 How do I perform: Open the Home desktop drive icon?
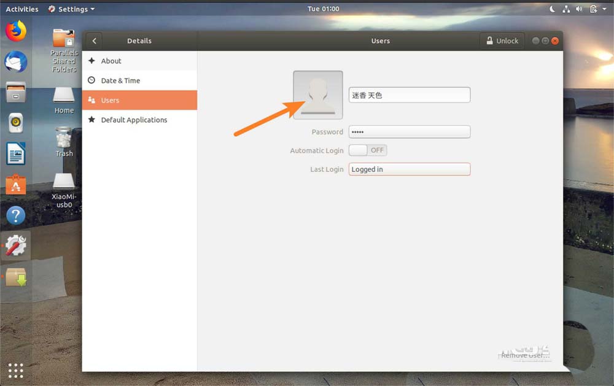point(64,101)
